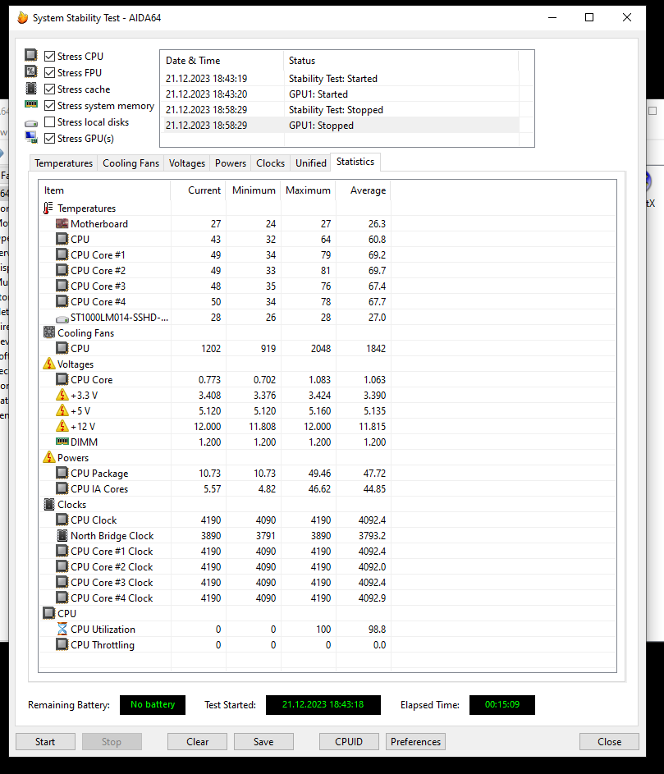The width and height of the screenshot is (664, 774).
Task: Click the CPU chip icon beside Stress CPU
Action: (31, 55)
